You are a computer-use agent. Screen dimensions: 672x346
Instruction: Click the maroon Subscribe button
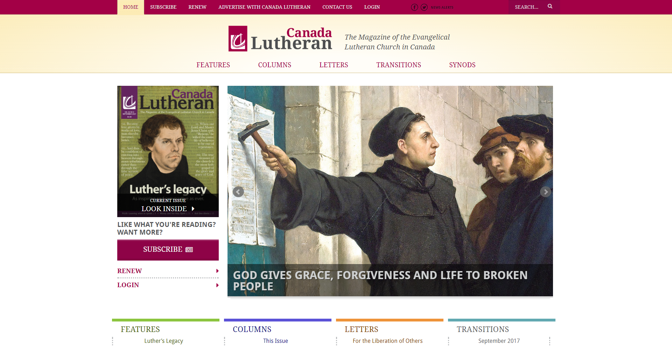[x=168, y=250]
